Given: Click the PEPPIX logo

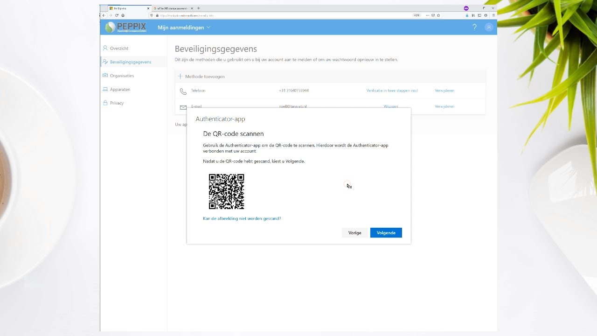Looking at the screenshot, I should pyautogui.click(x=126, y=28).
